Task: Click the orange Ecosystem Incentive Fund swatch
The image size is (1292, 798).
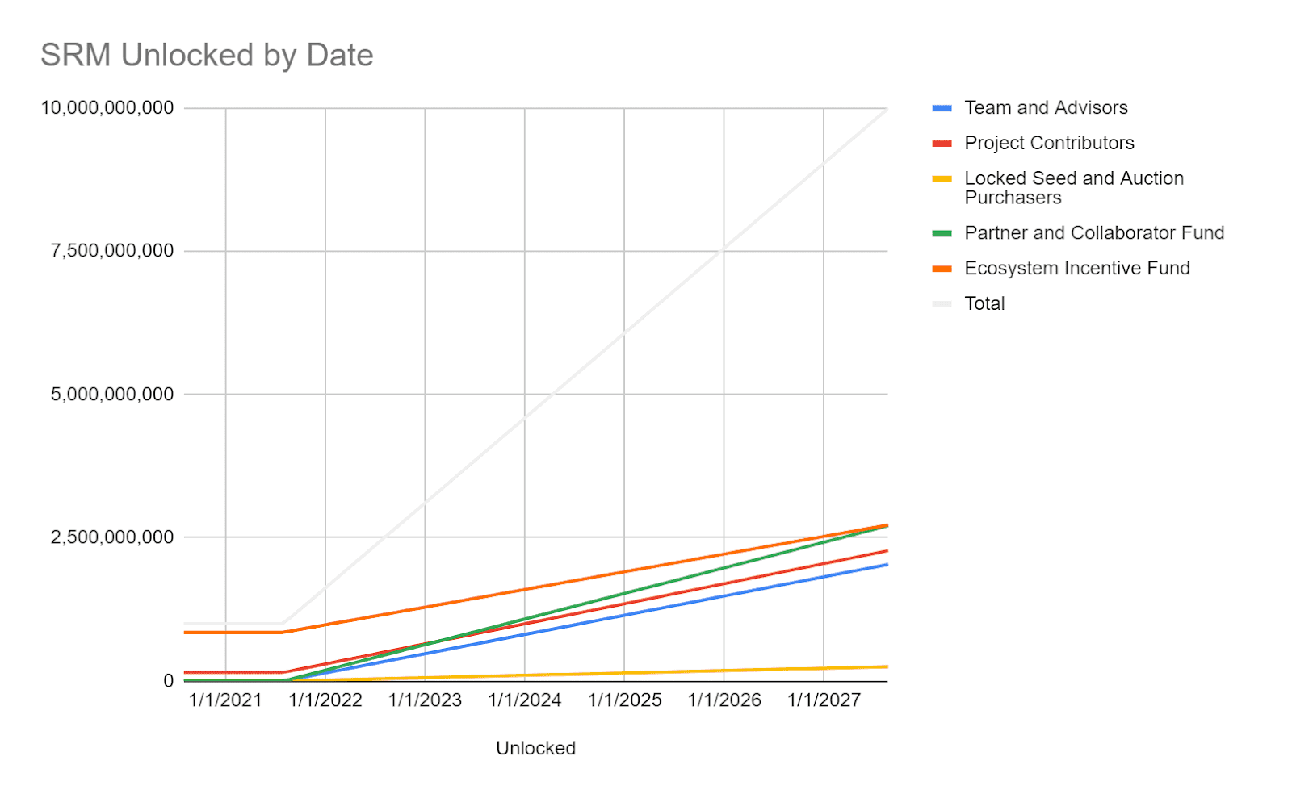Action: coord(942,269)
